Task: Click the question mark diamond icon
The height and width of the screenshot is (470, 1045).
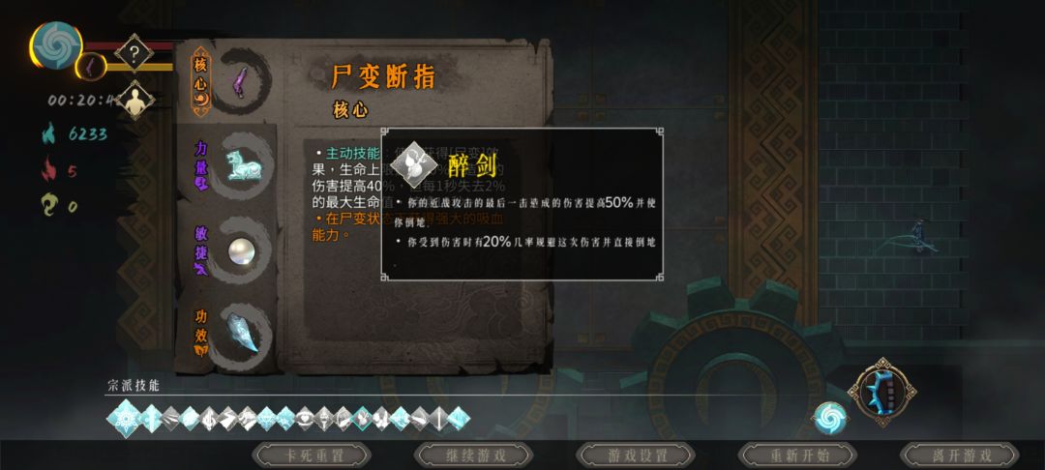Action: tap(134, 52)
